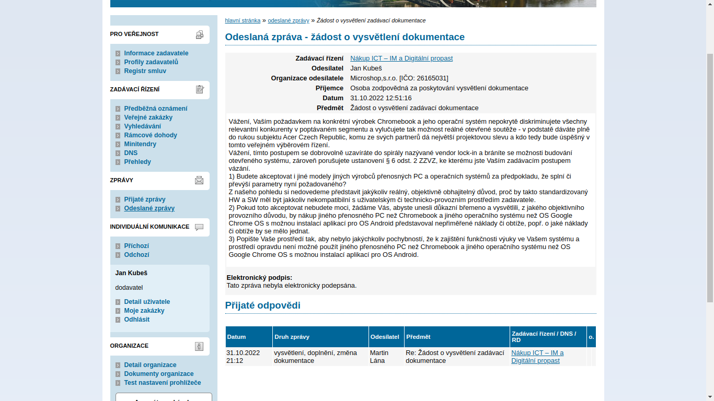This screenshot has height=401, width=714.
Task: Open Registr smluv menu item
Action: 145,71
